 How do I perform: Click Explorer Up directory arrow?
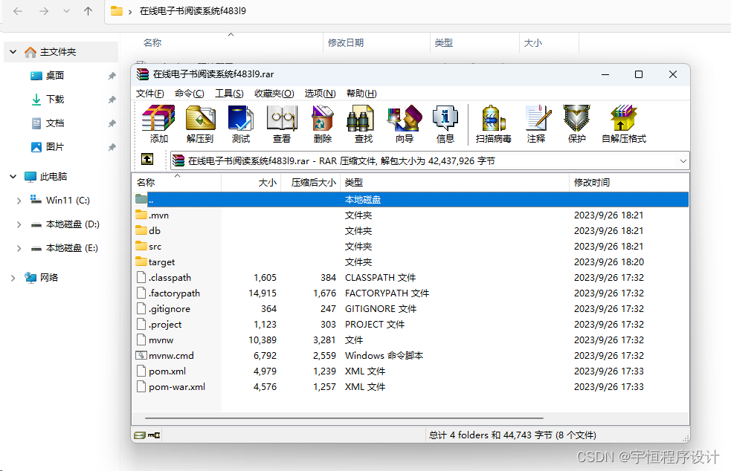coord(88,11)
